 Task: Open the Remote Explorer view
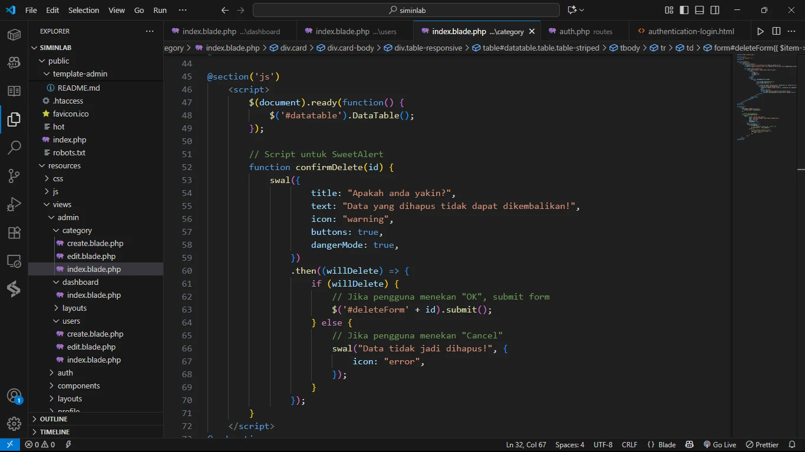click(x=14, y=261)
